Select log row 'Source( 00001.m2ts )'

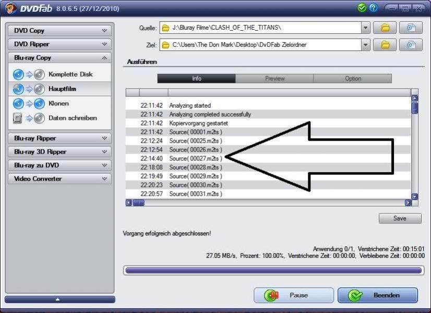[268, 132]
